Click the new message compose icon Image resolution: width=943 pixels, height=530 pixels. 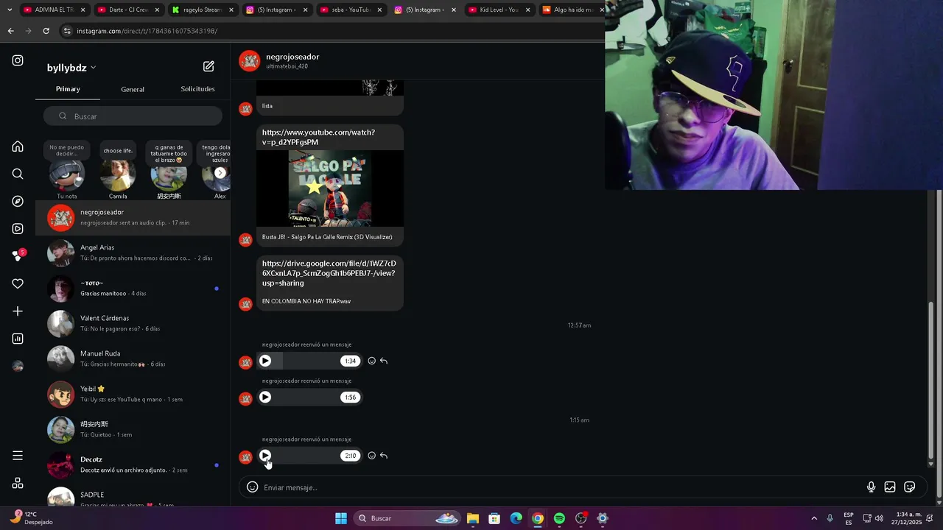coord(208,66)
